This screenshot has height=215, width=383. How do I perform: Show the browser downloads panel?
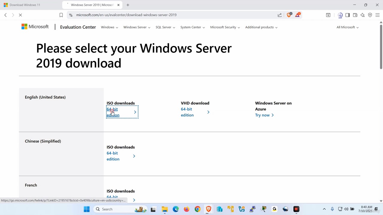[340, 15]
